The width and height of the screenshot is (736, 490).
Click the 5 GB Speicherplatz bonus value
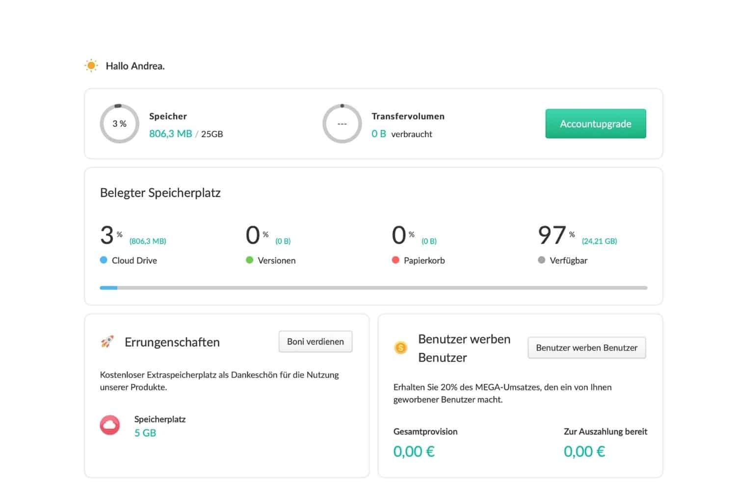(145, 433)
